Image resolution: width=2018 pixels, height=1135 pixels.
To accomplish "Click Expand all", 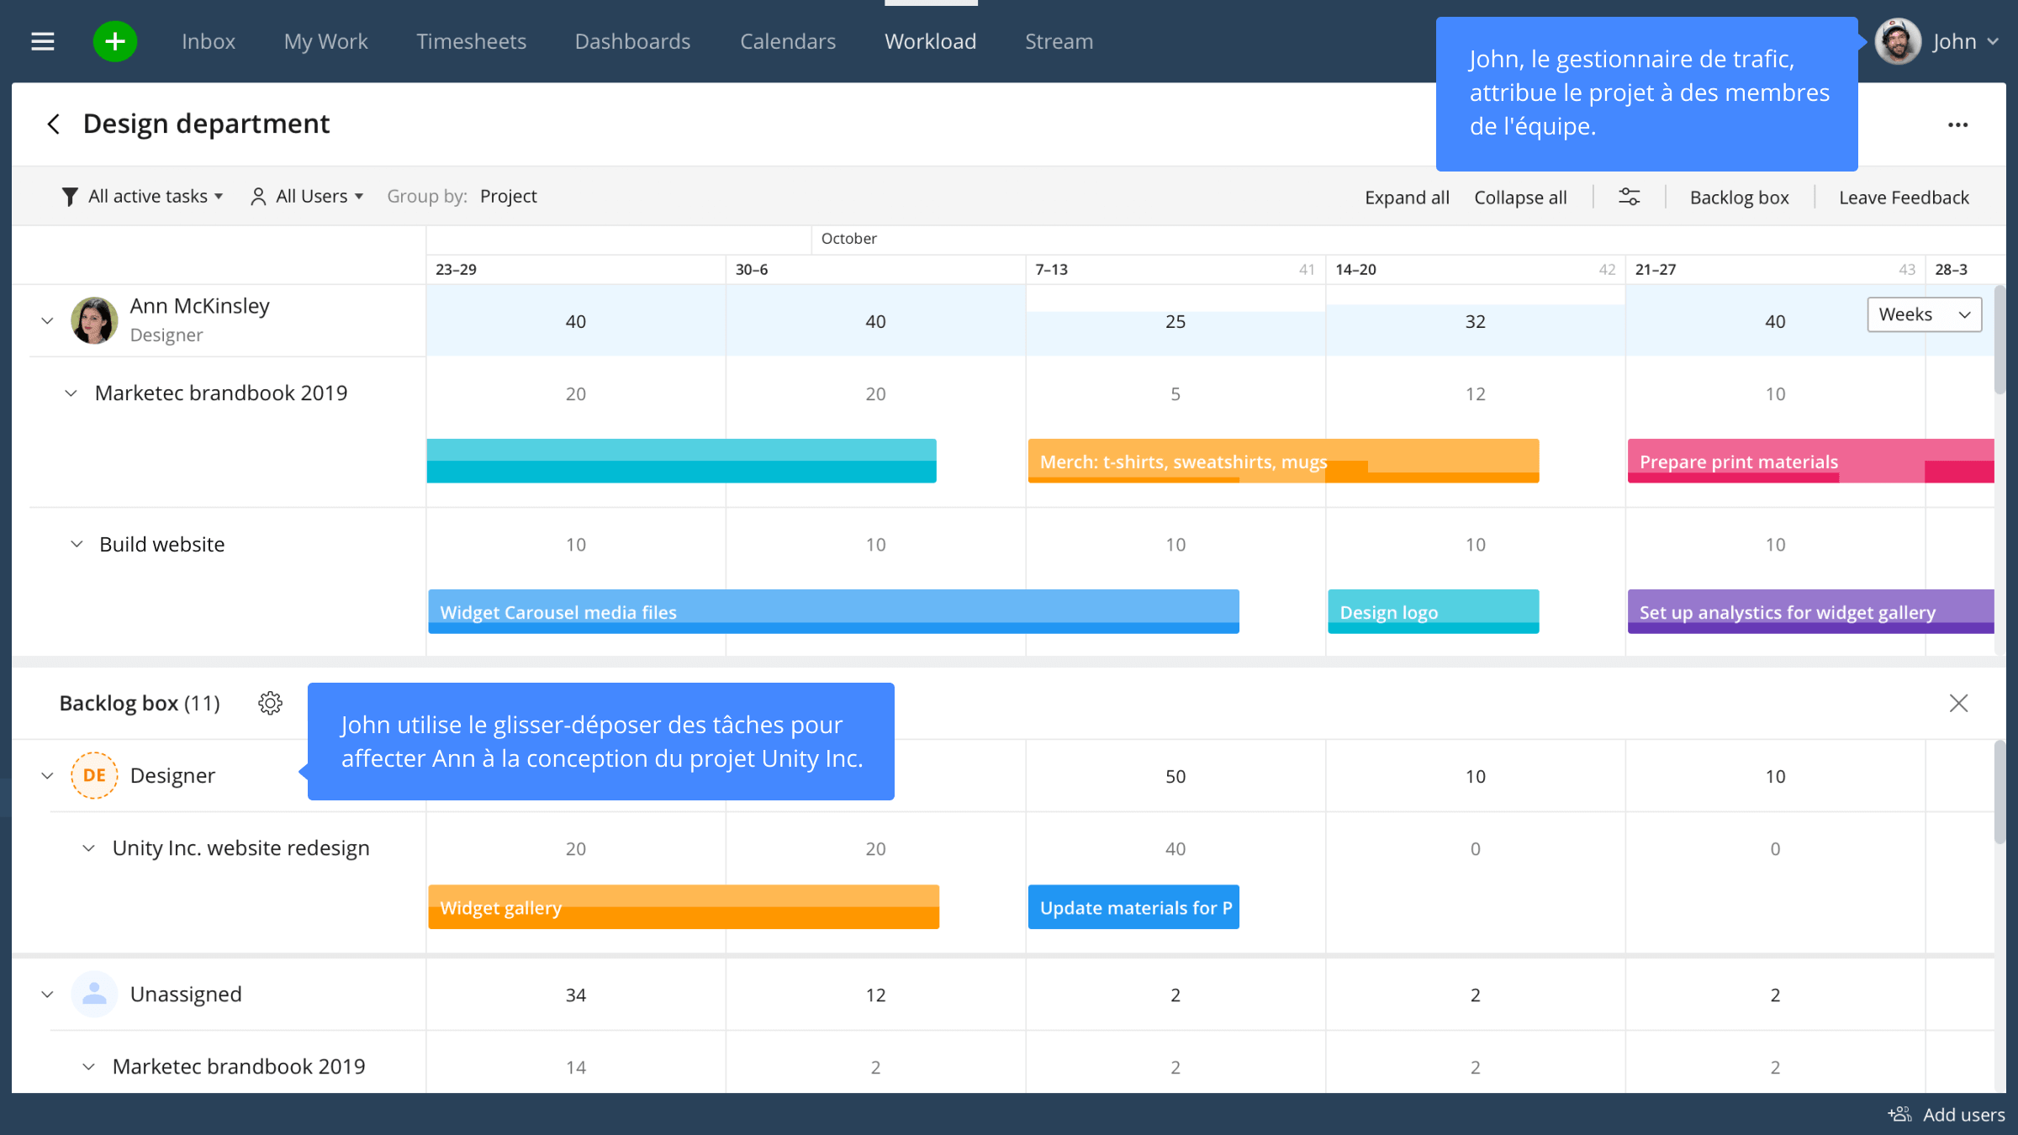I will 1407,198.
